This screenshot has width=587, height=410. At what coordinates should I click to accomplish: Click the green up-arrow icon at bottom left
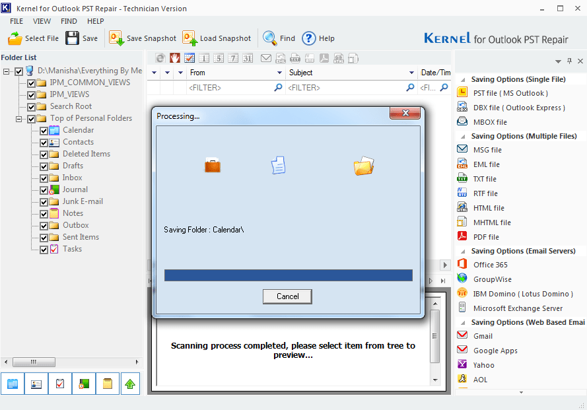pyautogui.click(x=130, y=384)
